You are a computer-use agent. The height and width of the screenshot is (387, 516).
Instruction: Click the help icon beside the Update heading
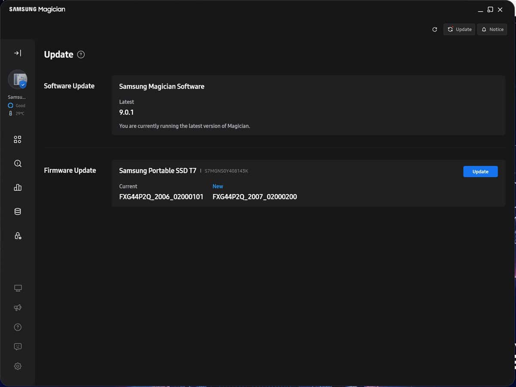[81, 55]
